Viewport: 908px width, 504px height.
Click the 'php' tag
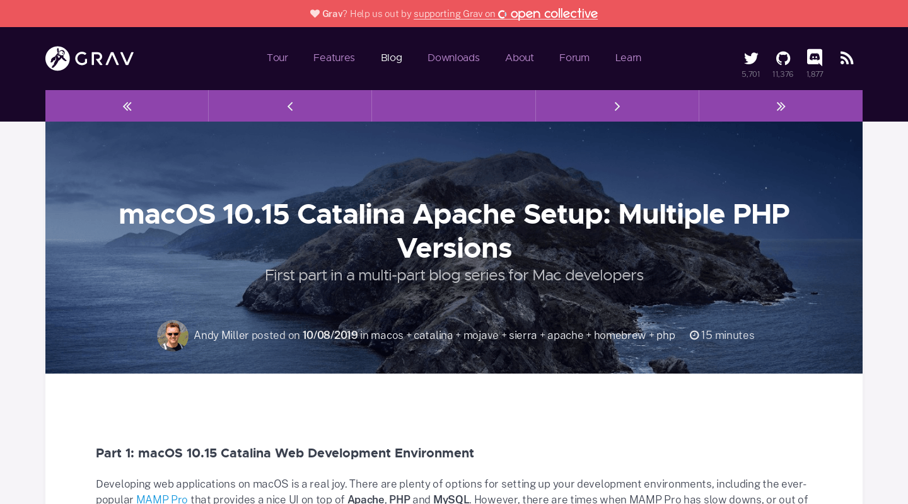tap(666, 336)
